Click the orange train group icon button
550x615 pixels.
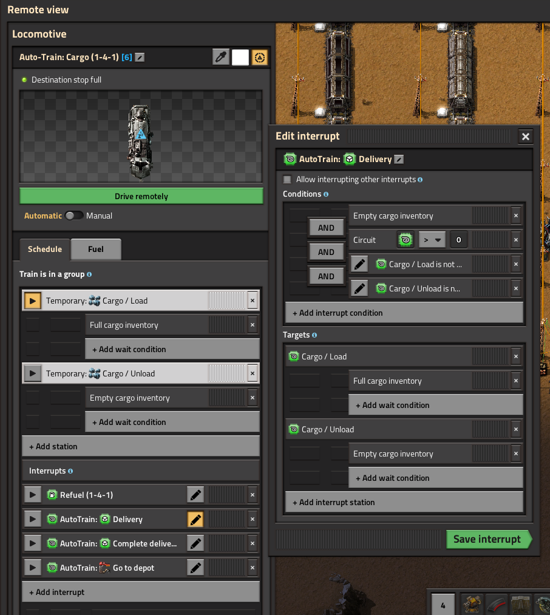click(260, 58)
